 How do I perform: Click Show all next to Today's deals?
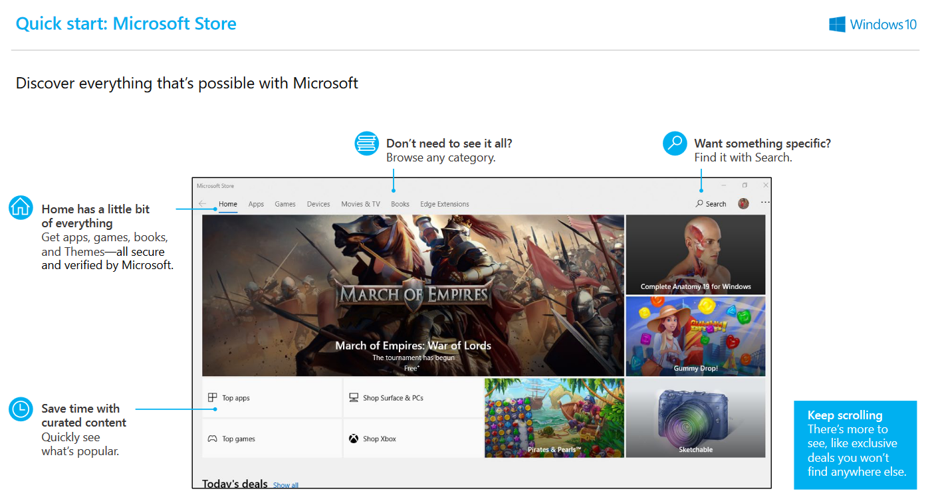click(x=286, y=485)
